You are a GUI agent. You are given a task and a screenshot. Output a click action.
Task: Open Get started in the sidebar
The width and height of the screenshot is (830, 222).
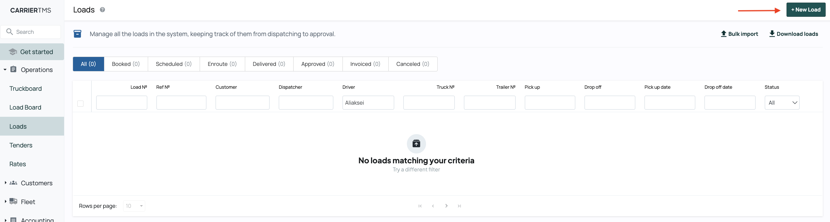click(32, 52)
